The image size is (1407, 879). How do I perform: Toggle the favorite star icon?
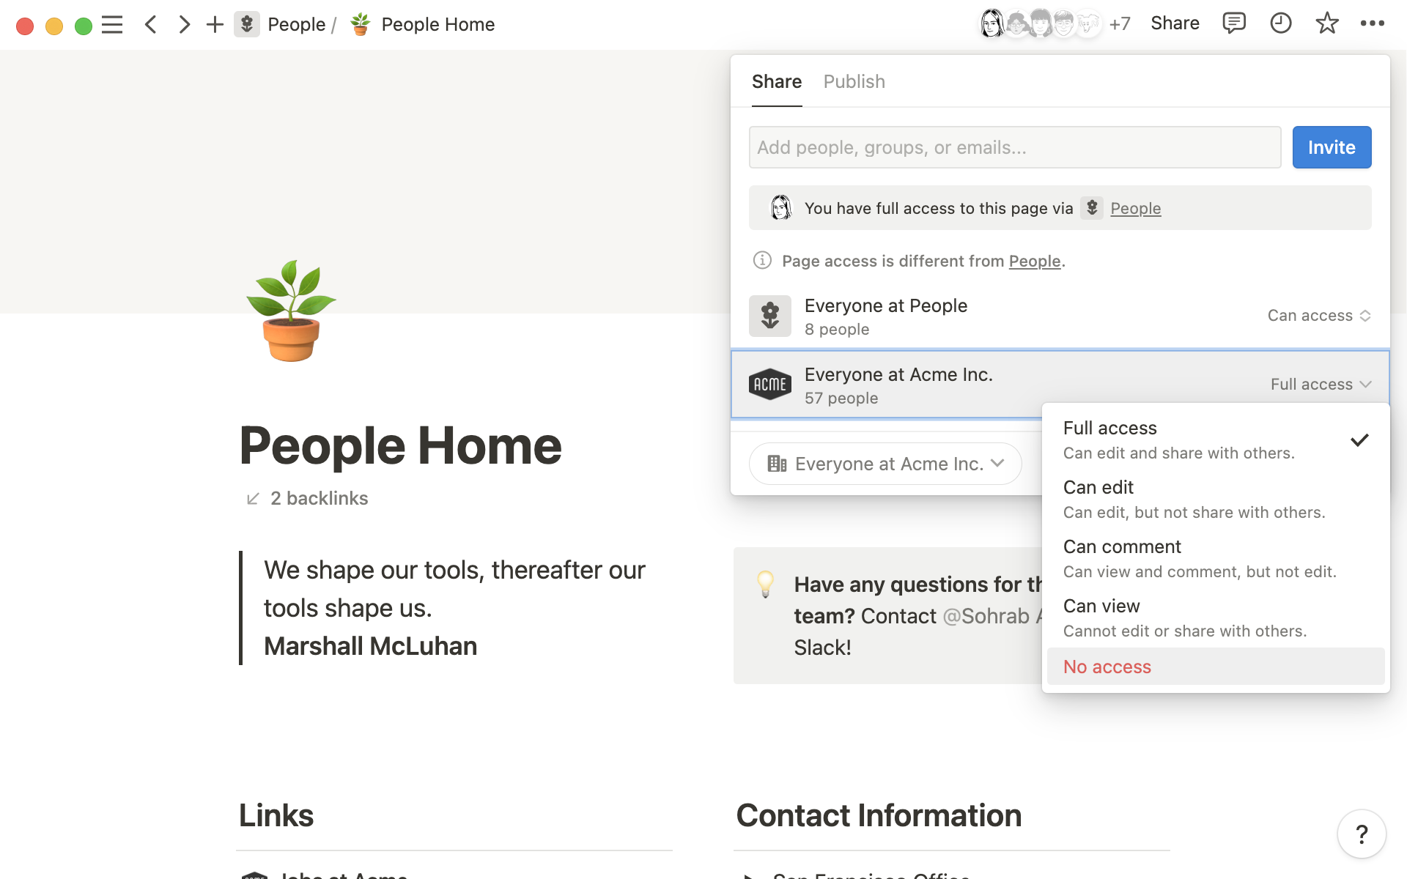[x=1328, y=23]
